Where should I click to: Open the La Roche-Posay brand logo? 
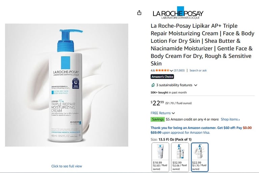(x=178, y=13)
